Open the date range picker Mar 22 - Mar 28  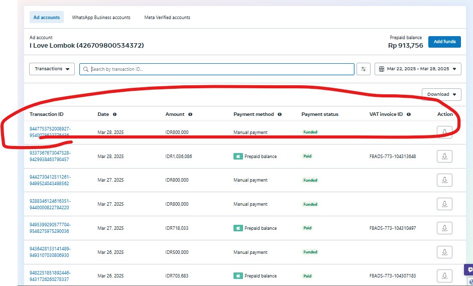click(x=418, y=69)
